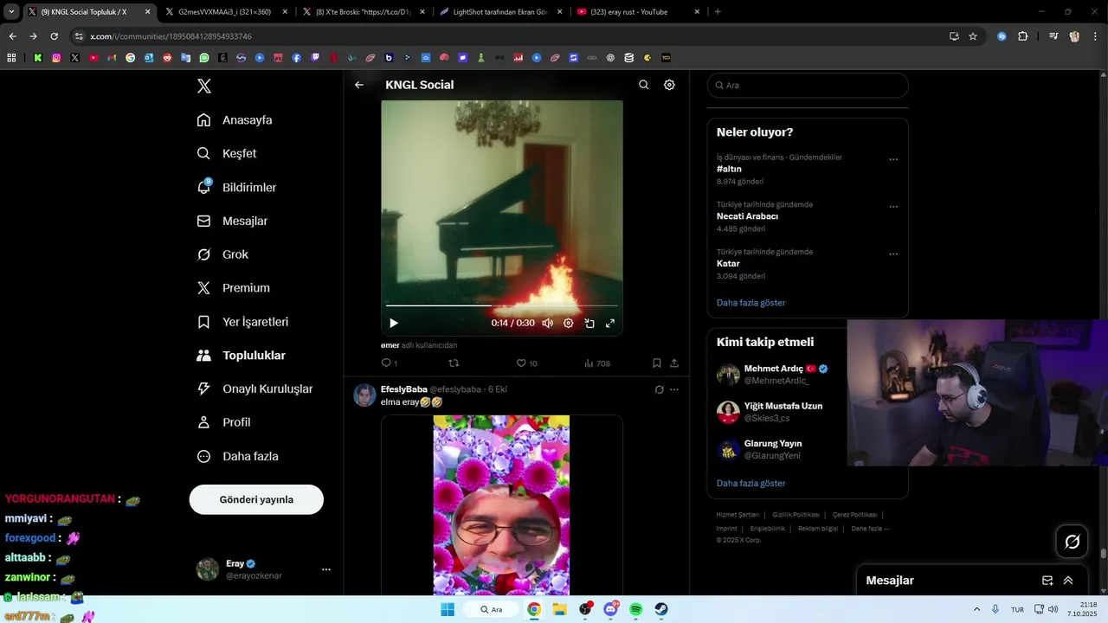Open Eray account switcher menu

263,569
